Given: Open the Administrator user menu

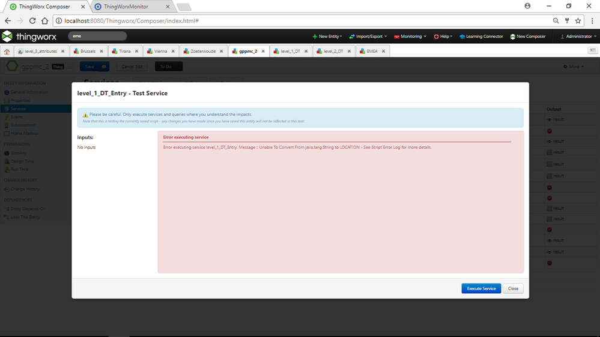Looking at the screenshot, I should (578, 37).
